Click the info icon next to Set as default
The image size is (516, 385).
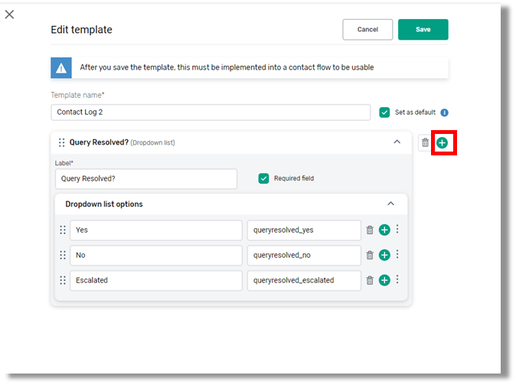[x=445, y=113]
